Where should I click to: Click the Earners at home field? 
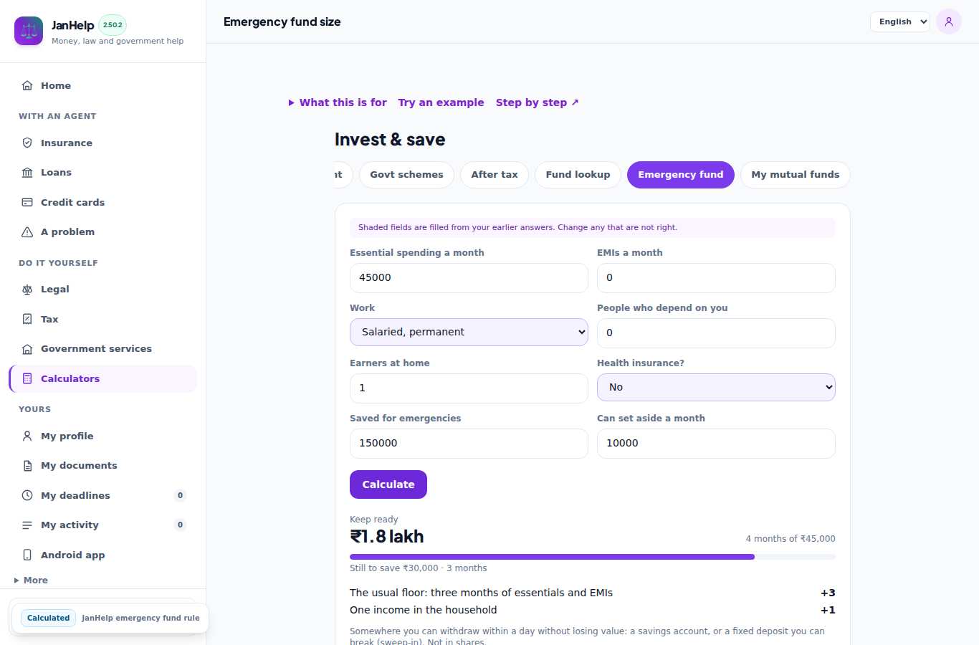click(x=469, y=388)
